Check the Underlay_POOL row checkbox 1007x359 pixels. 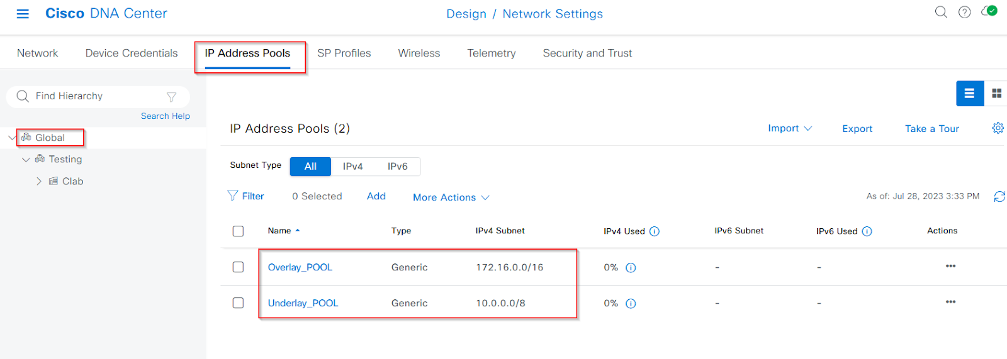click(x=238, y=303)
